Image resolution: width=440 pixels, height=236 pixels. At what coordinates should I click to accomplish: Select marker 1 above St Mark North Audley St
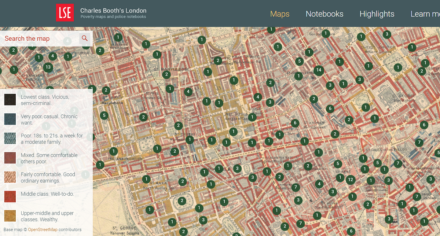tap(146, 179)
